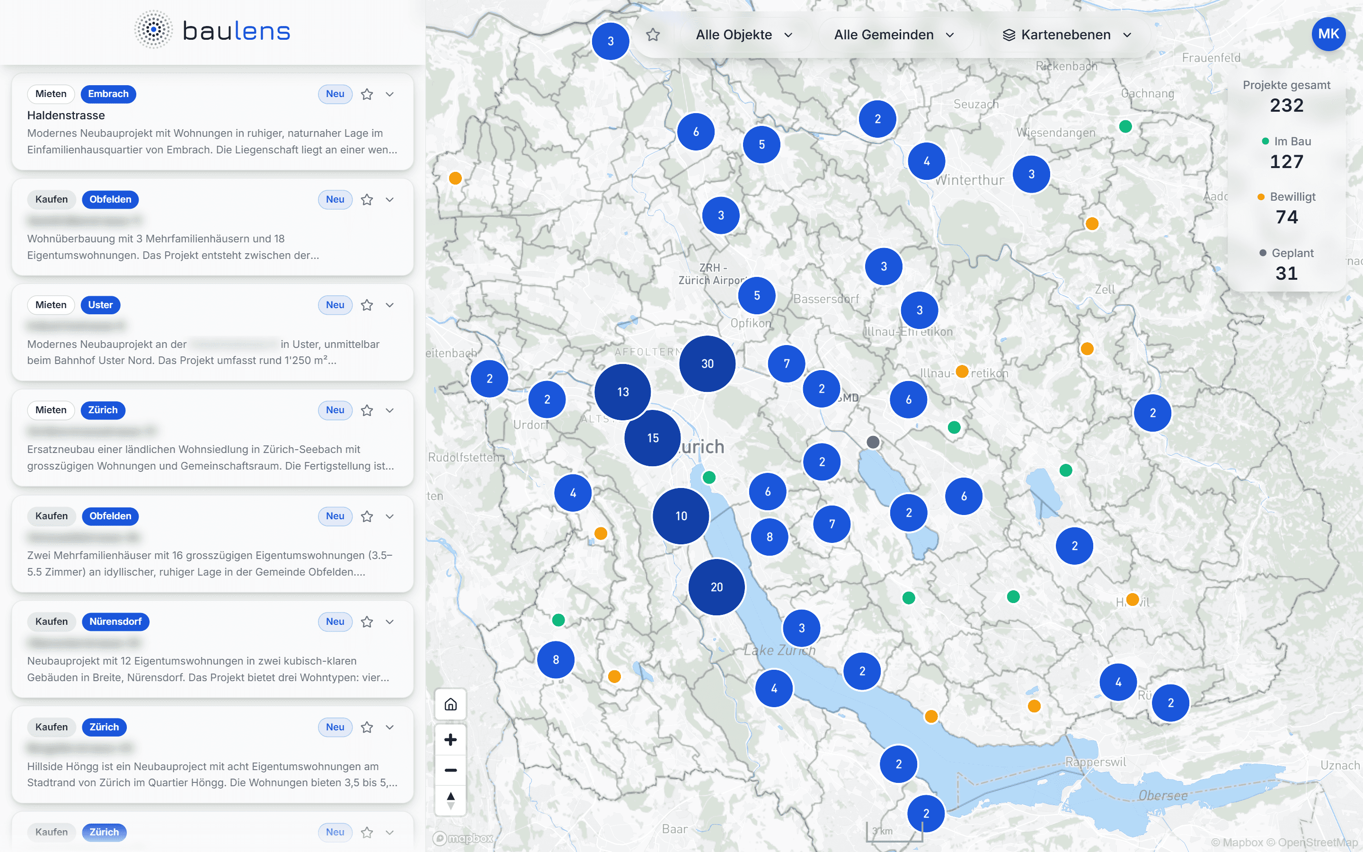This screenshot has height=852, width=1363.
Task: Open the Hillside Höngg description text
Action: (212, 775)
